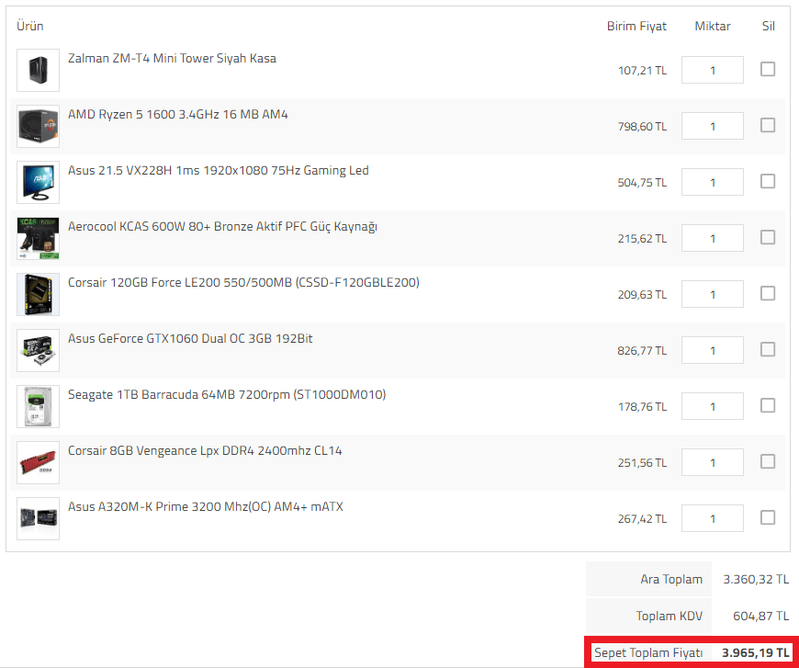Open Seagate 1TB Barracuda product link
799x668 pixels.
(227, 395)
